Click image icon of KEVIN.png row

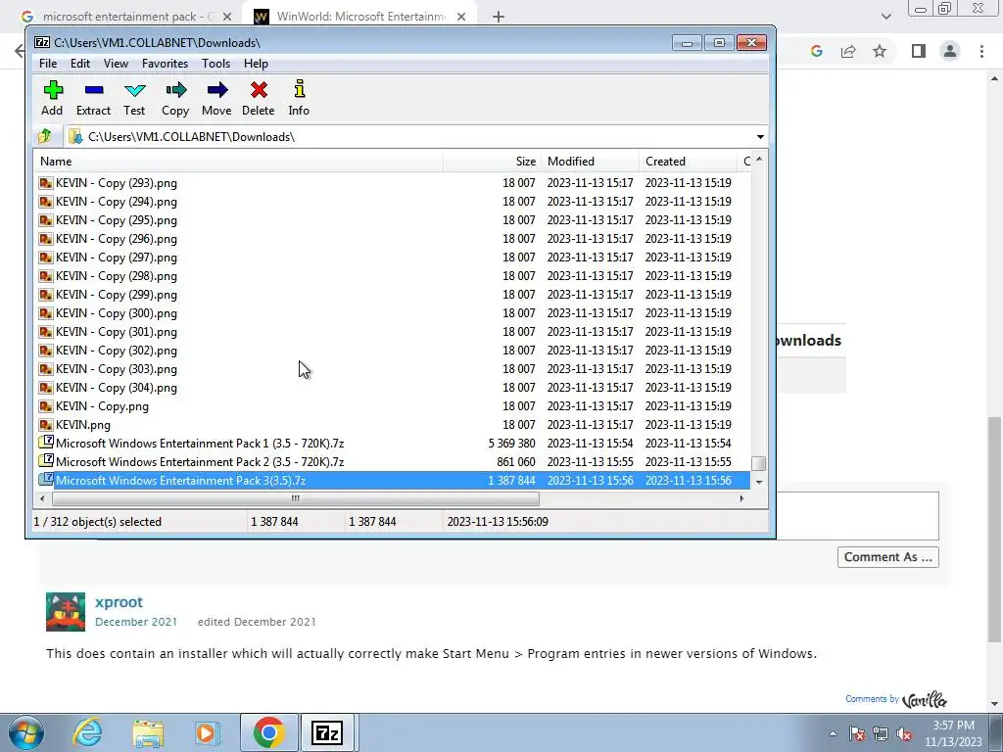tap(45, 425)
